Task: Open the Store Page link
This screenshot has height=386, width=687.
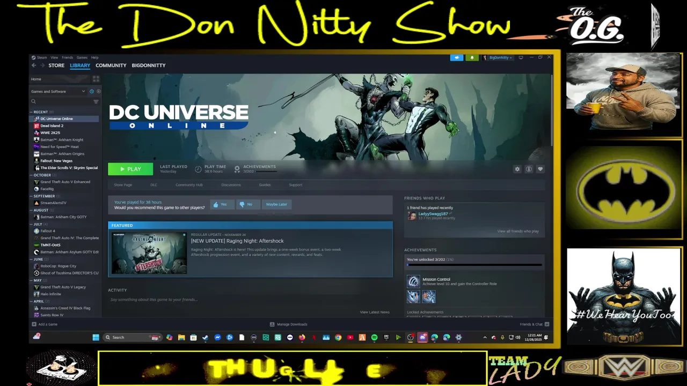Action: click(x=123, y=185)
